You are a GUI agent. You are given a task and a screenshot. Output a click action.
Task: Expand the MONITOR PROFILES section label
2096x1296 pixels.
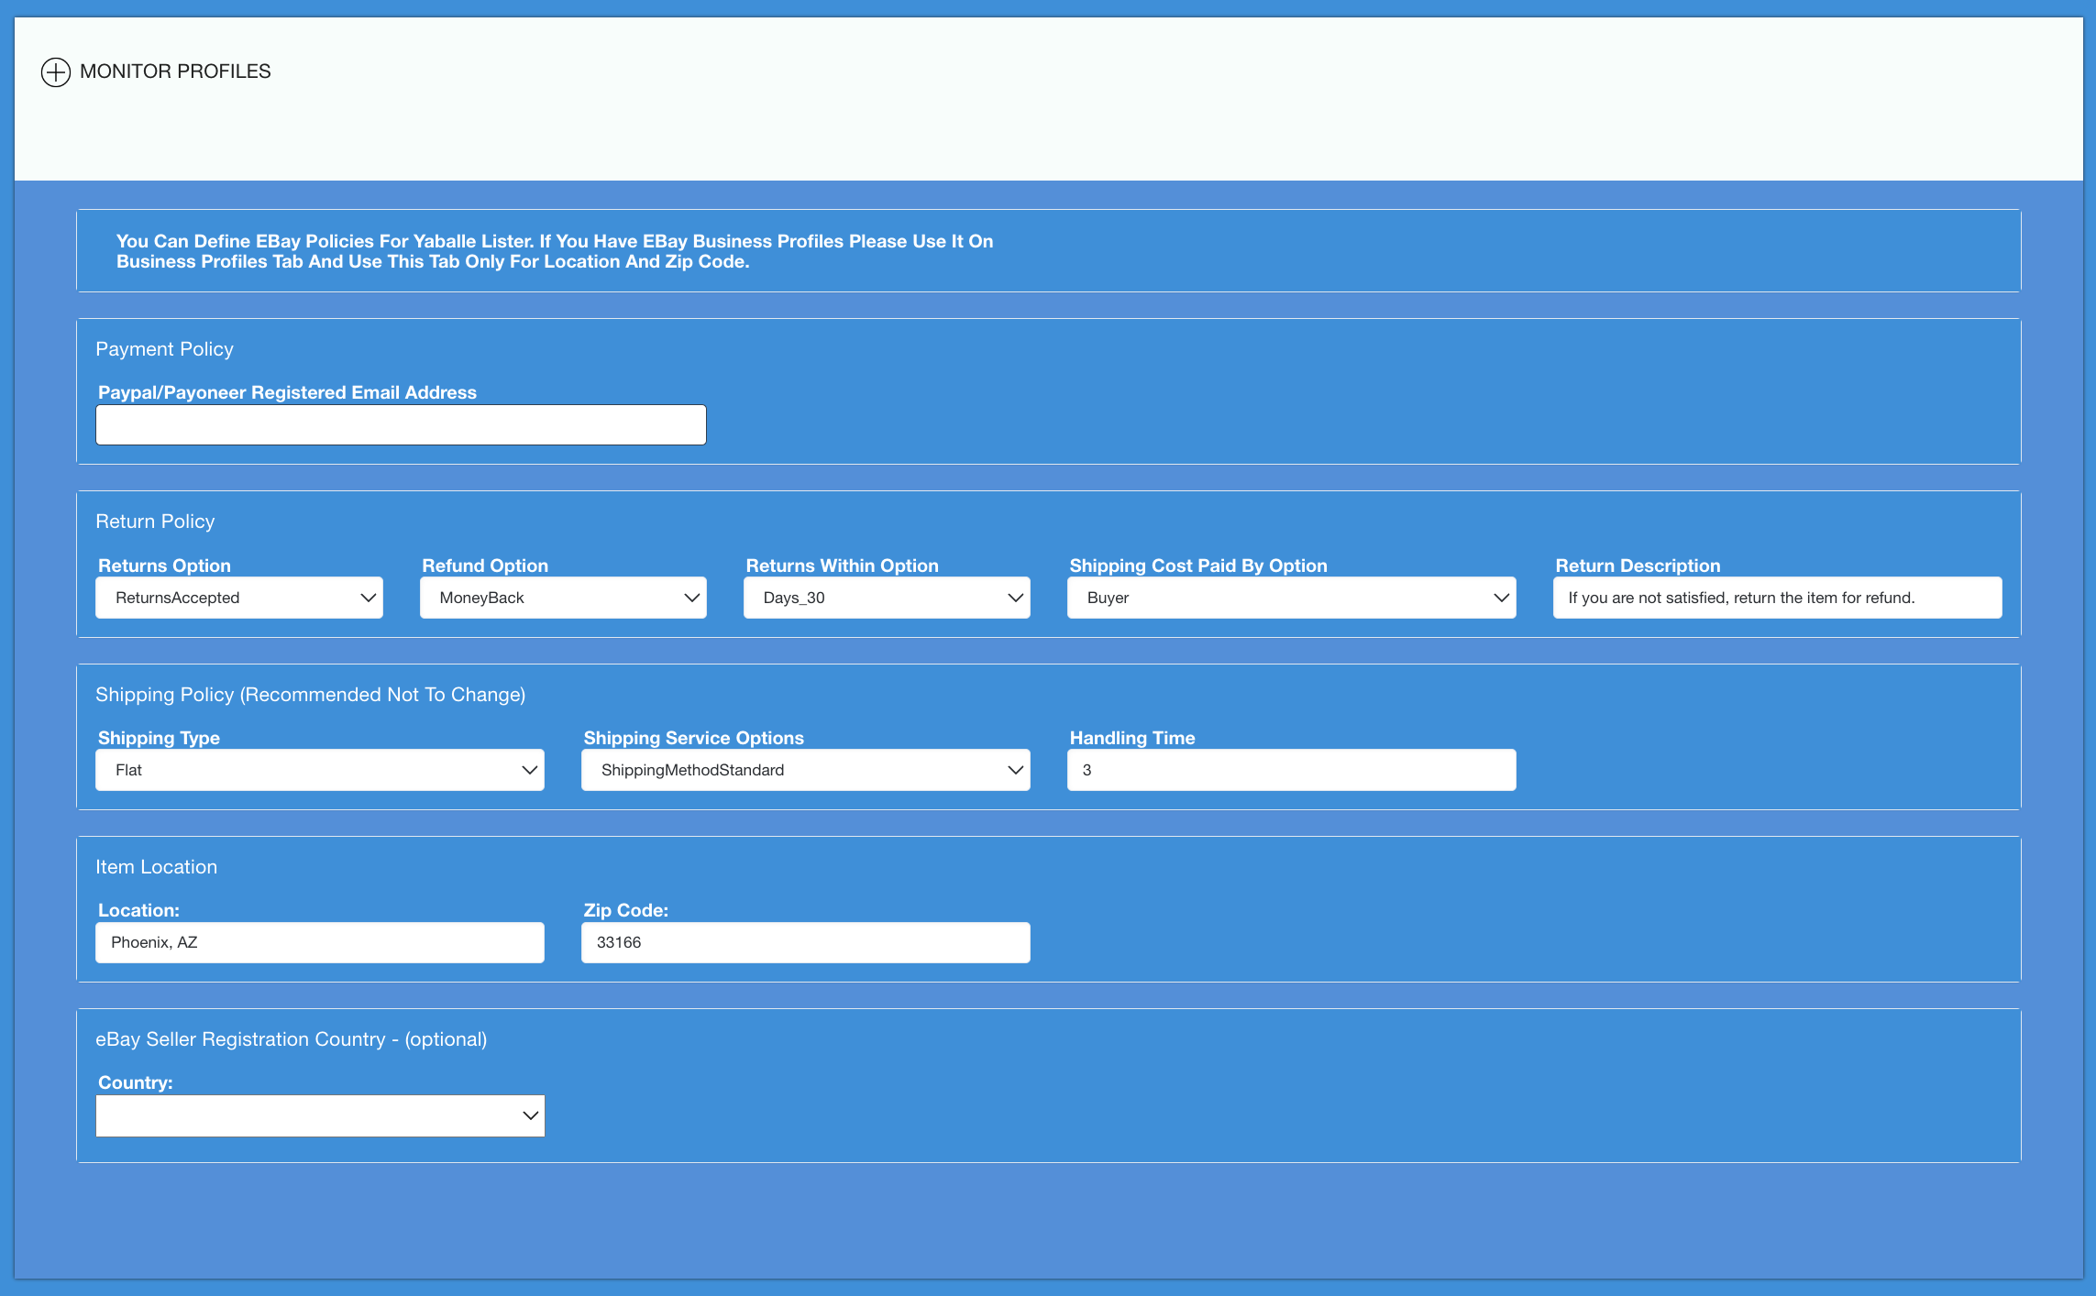point(175,71)
